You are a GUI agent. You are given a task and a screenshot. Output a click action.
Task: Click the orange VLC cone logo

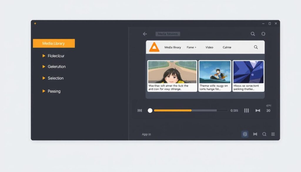154,47
